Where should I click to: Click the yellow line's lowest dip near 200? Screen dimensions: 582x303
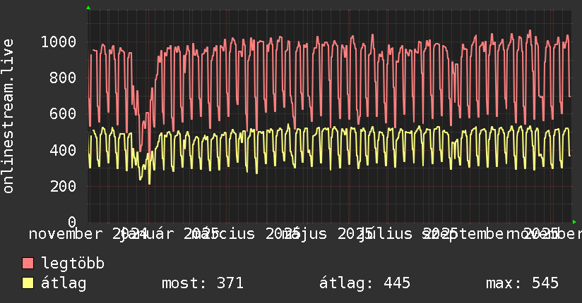149,183
